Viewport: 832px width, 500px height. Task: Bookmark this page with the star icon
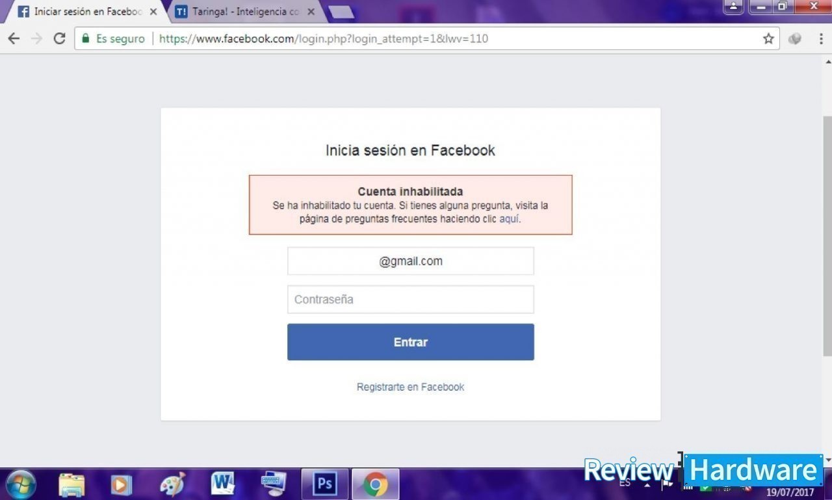point(768,38)
